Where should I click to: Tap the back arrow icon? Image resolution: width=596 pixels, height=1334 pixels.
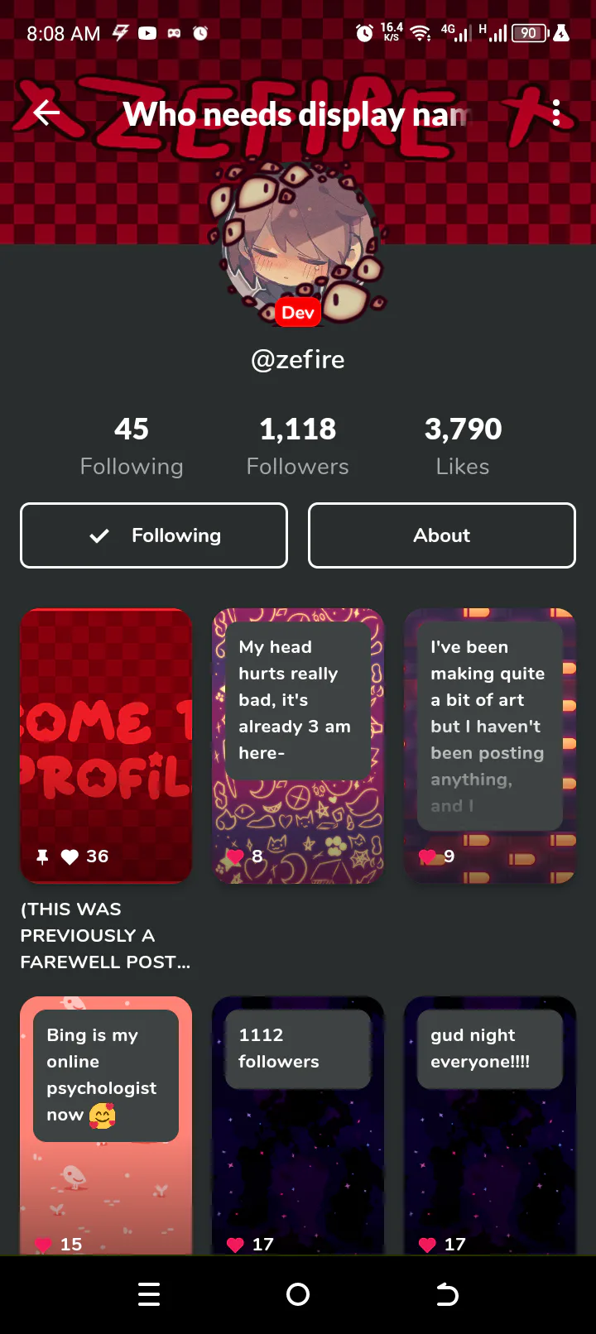tap(46, 113)
